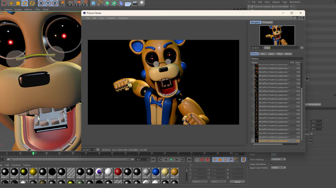336x188 pixels.
Task: Open the Object Manager Tags menu
Action: tap(284, 2)
